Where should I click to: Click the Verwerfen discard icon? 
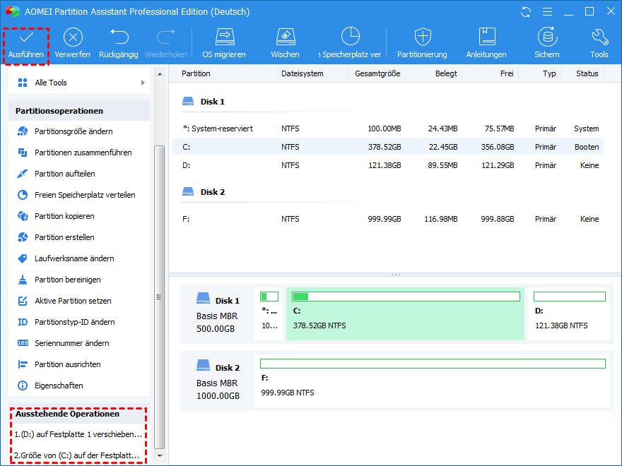click(73, 38)
